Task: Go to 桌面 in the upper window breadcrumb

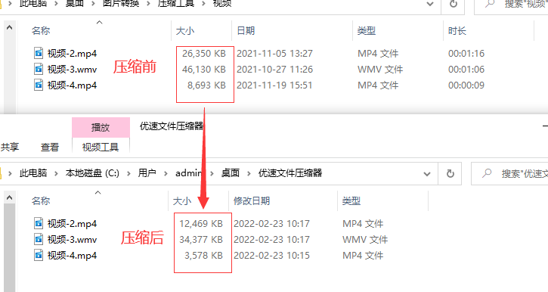Action: [75, 4]
